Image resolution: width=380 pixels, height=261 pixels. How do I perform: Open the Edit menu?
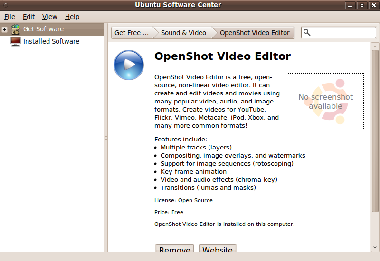29,17
